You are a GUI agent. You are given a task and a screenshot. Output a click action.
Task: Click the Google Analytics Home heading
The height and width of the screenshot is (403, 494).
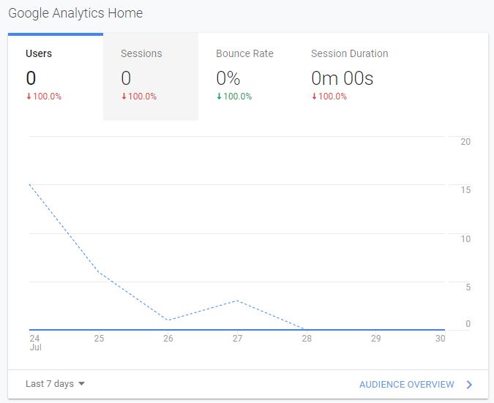tap(75, 13)
